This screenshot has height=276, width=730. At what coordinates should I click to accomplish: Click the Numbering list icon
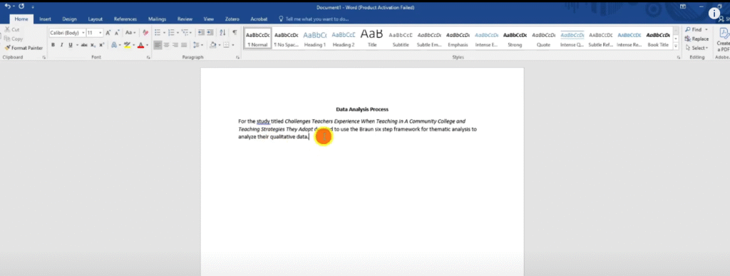pos(171,33)
